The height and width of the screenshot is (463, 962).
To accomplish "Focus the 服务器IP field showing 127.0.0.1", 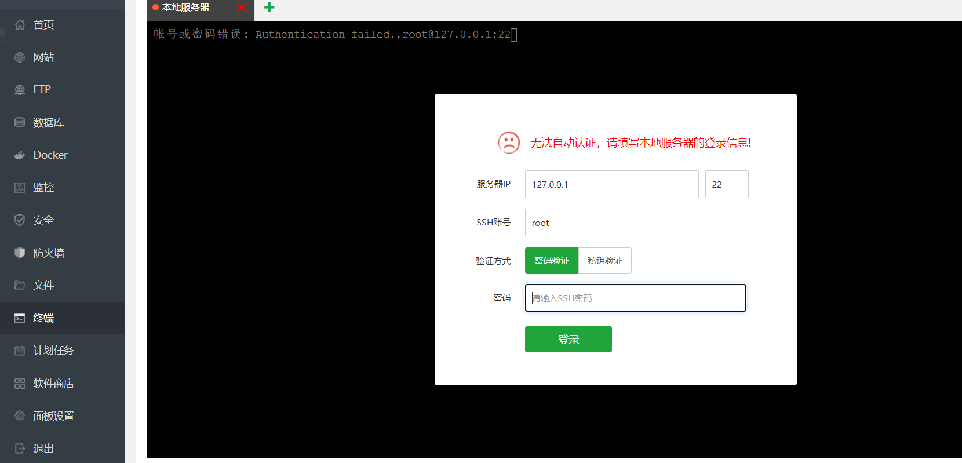I will click(612, 184).
